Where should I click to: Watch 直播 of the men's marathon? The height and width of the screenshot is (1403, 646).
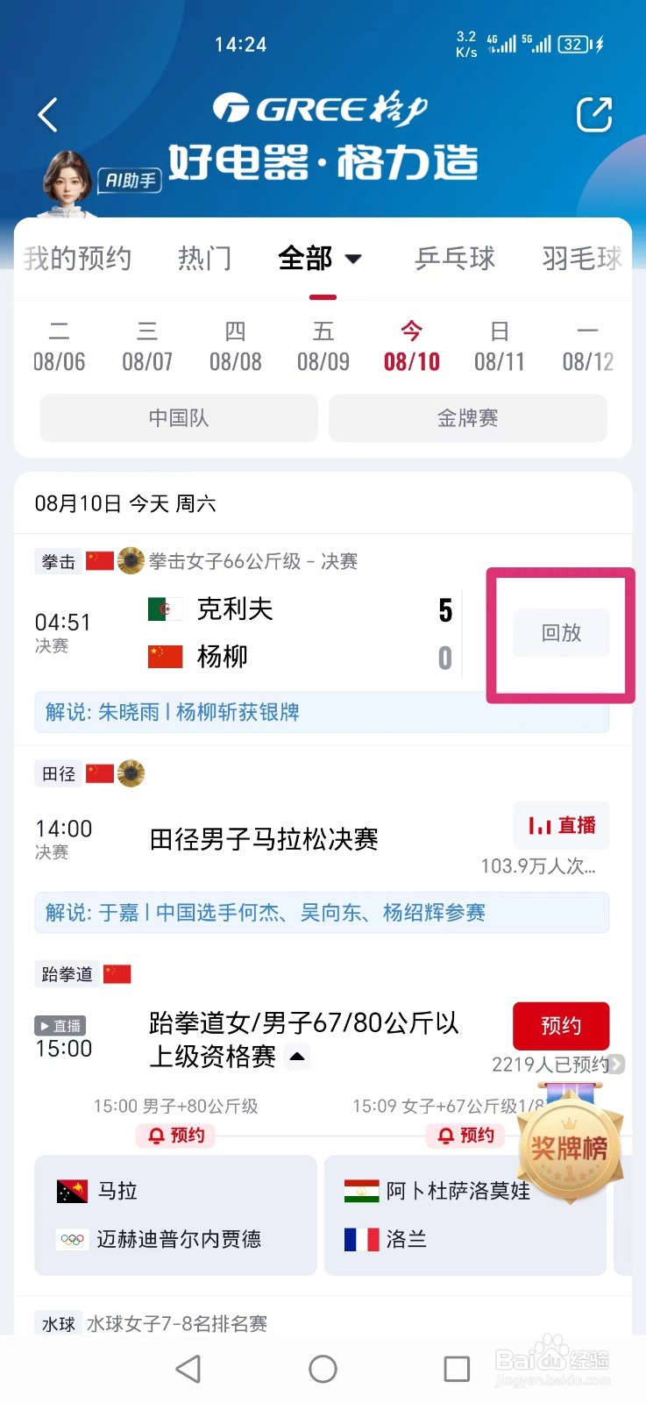[x=561, y=825]
